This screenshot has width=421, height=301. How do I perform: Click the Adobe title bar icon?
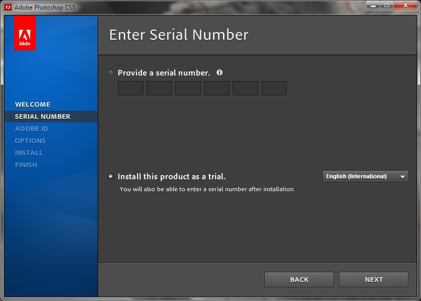(x=8, y=7)
